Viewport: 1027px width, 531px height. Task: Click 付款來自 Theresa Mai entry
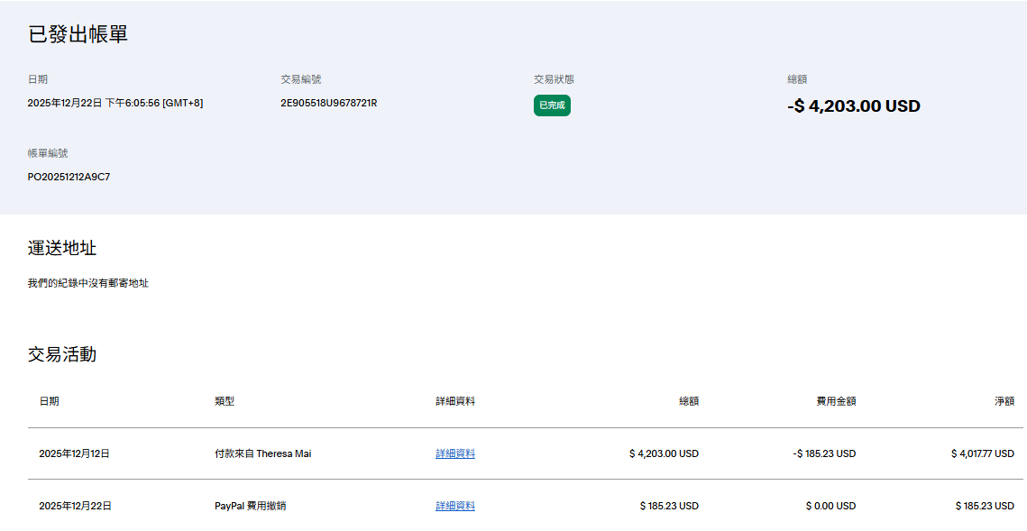coord(262,453)
